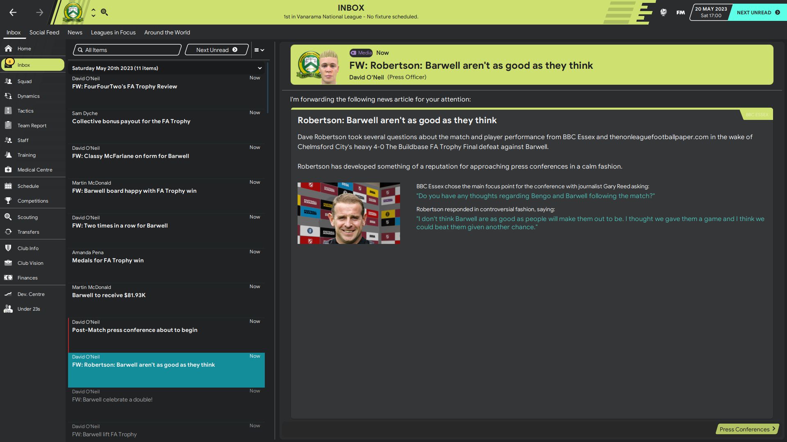Open the Competitions trophy icon
787x442 pixels.
tap(8, 201)
